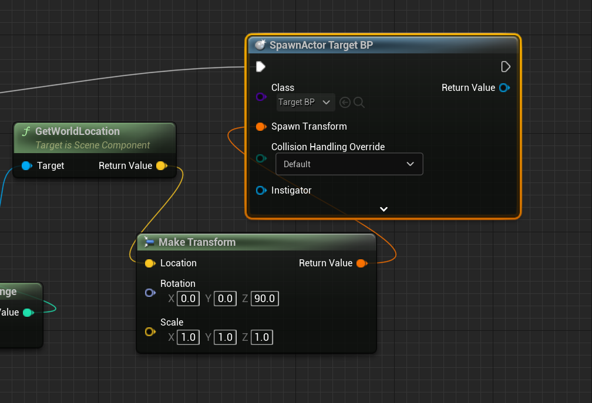Use the arrow icon beside Target BP class

click(x=345, y=103)
